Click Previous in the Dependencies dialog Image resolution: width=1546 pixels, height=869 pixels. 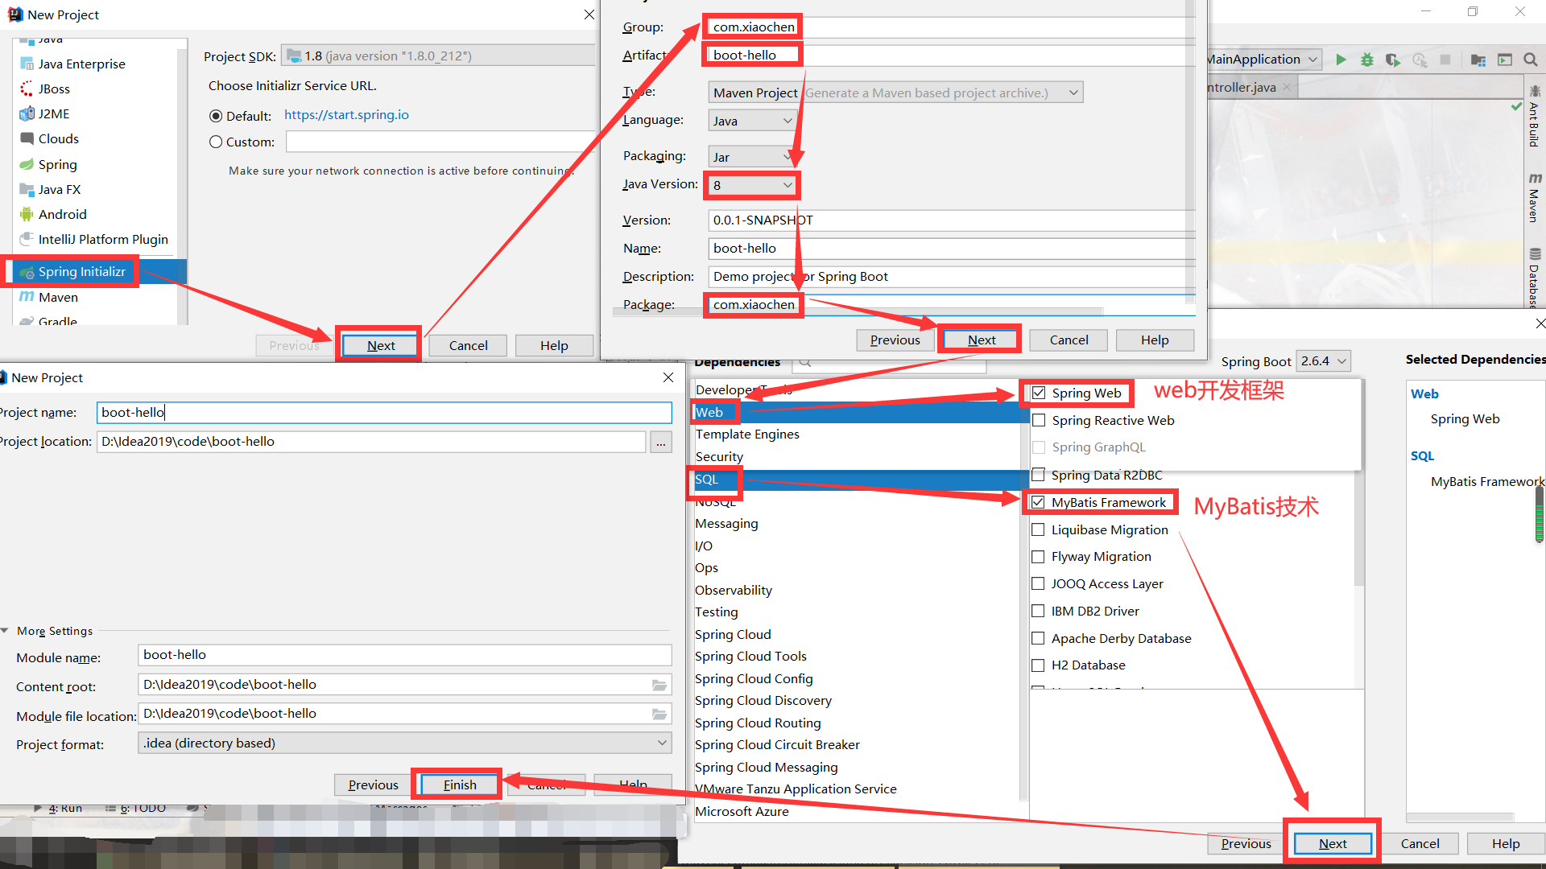[x=1246, y=844]
